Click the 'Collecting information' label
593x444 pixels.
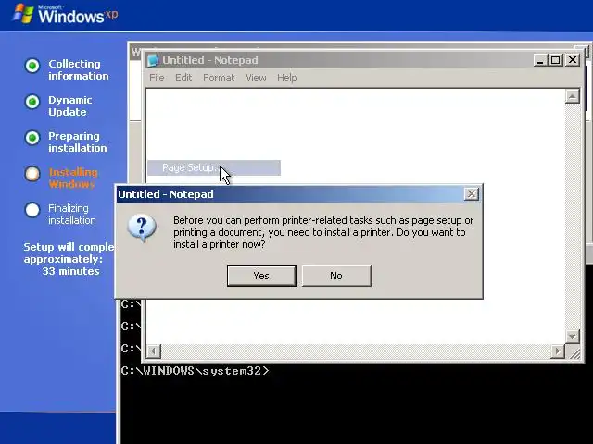(x=78, y=70)
